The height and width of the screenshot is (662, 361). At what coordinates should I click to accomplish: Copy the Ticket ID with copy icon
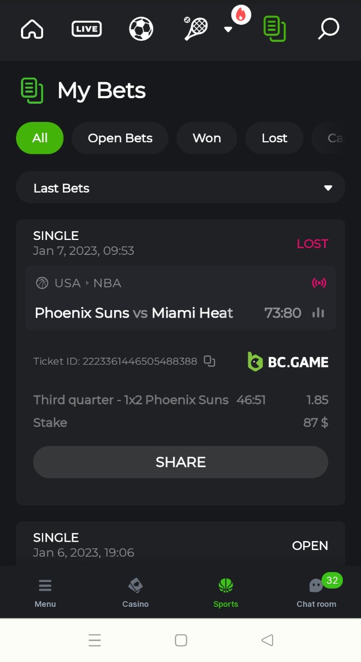(x=209, y=361)
